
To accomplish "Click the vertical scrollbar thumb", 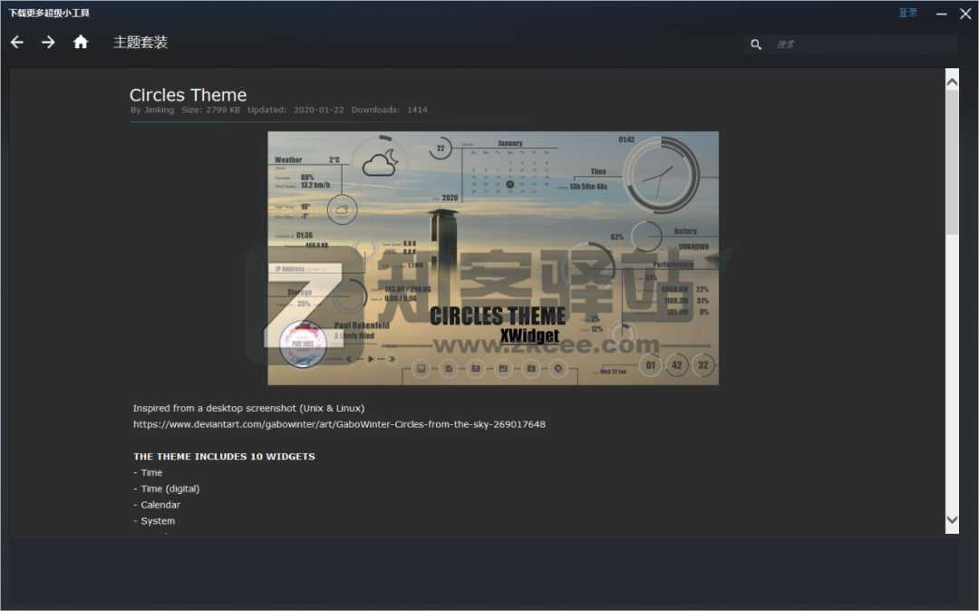I will pos(951,163).
